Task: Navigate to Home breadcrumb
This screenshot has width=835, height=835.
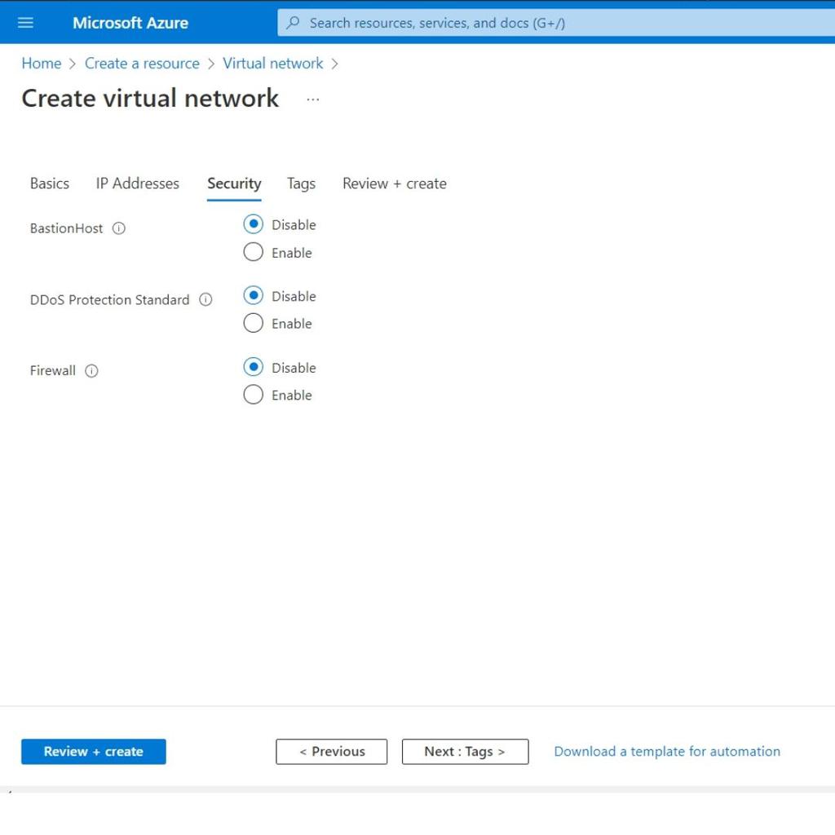Action: tap(42, 64)
